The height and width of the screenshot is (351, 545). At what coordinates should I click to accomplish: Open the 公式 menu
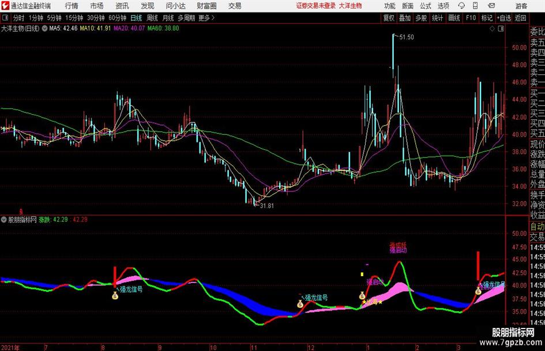coord(426,6)
